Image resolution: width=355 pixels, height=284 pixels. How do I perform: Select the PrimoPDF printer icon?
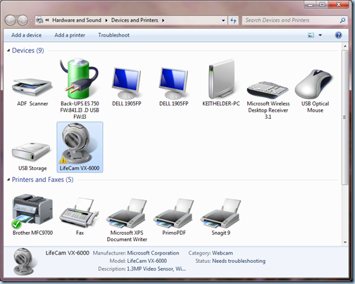tap(173, 213)
